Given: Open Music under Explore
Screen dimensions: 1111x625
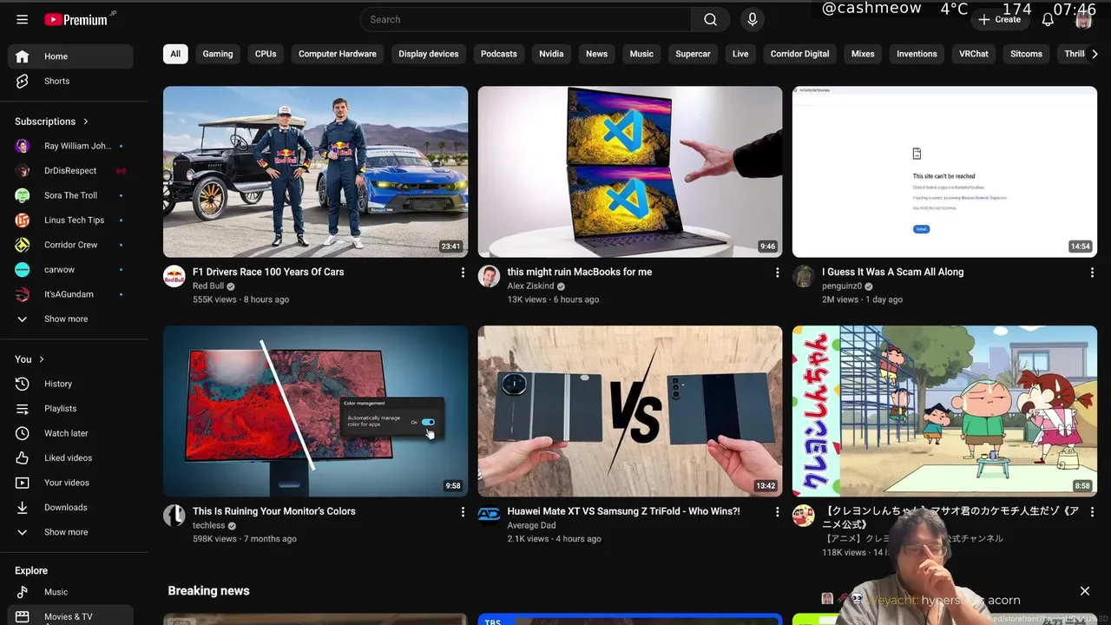Looking at the screenshot, I should (x=71, y=592).
